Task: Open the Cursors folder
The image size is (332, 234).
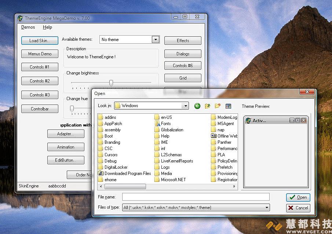Action: point(108,155)
